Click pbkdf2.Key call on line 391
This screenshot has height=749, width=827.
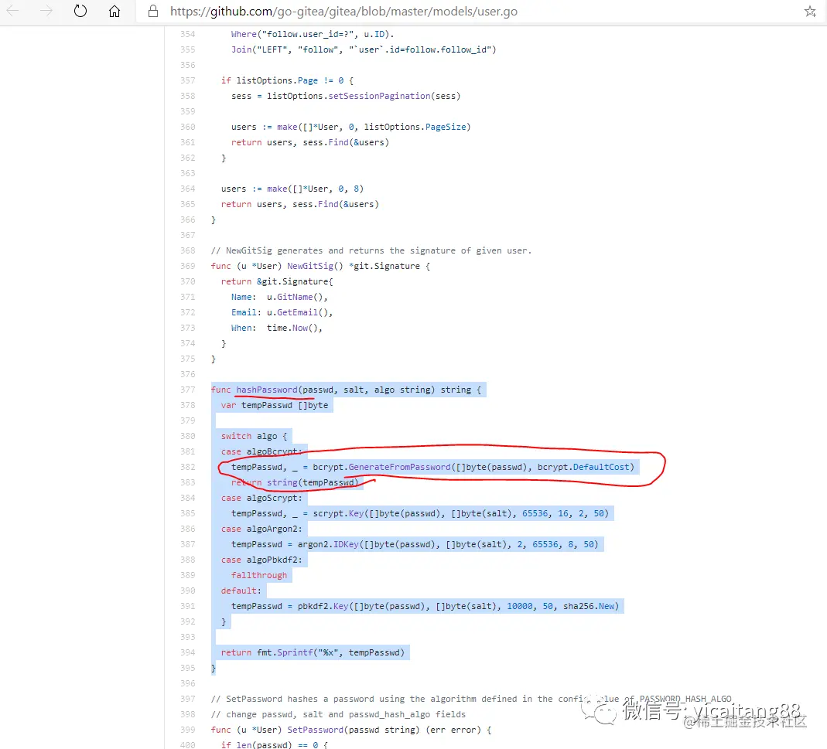[458, 606]
